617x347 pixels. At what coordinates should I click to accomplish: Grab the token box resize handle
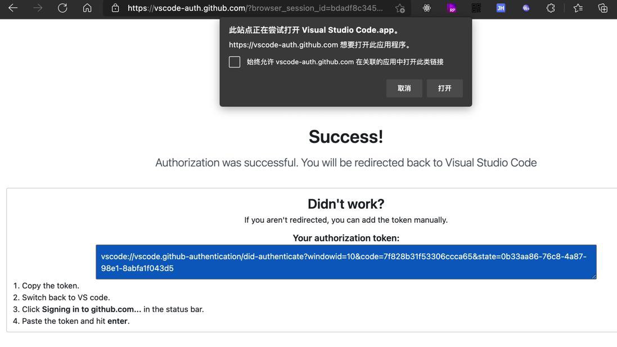[594, 277]
